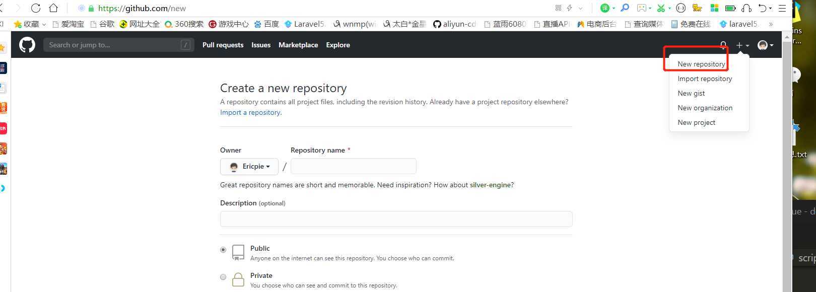This screenshot has height=292, width=816.
Task: Expand the game controller dropdown arrow
Action: click(x=650, y=9)
